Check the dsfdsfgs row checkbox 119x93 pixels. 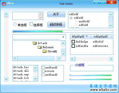click(x=73, y=42)
